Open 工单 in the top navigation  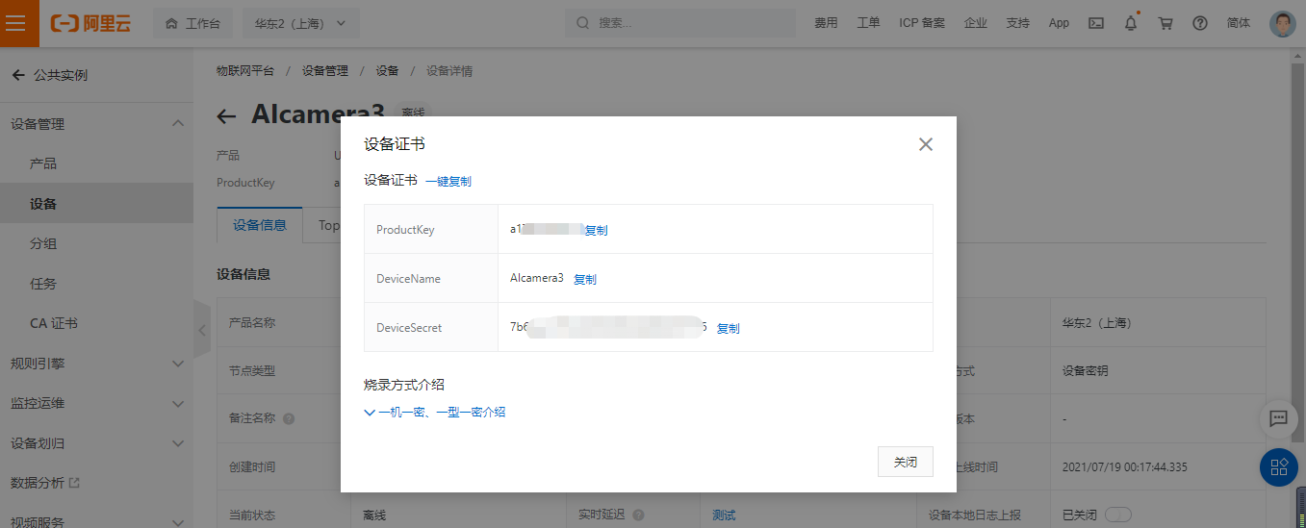coord(868,23)
